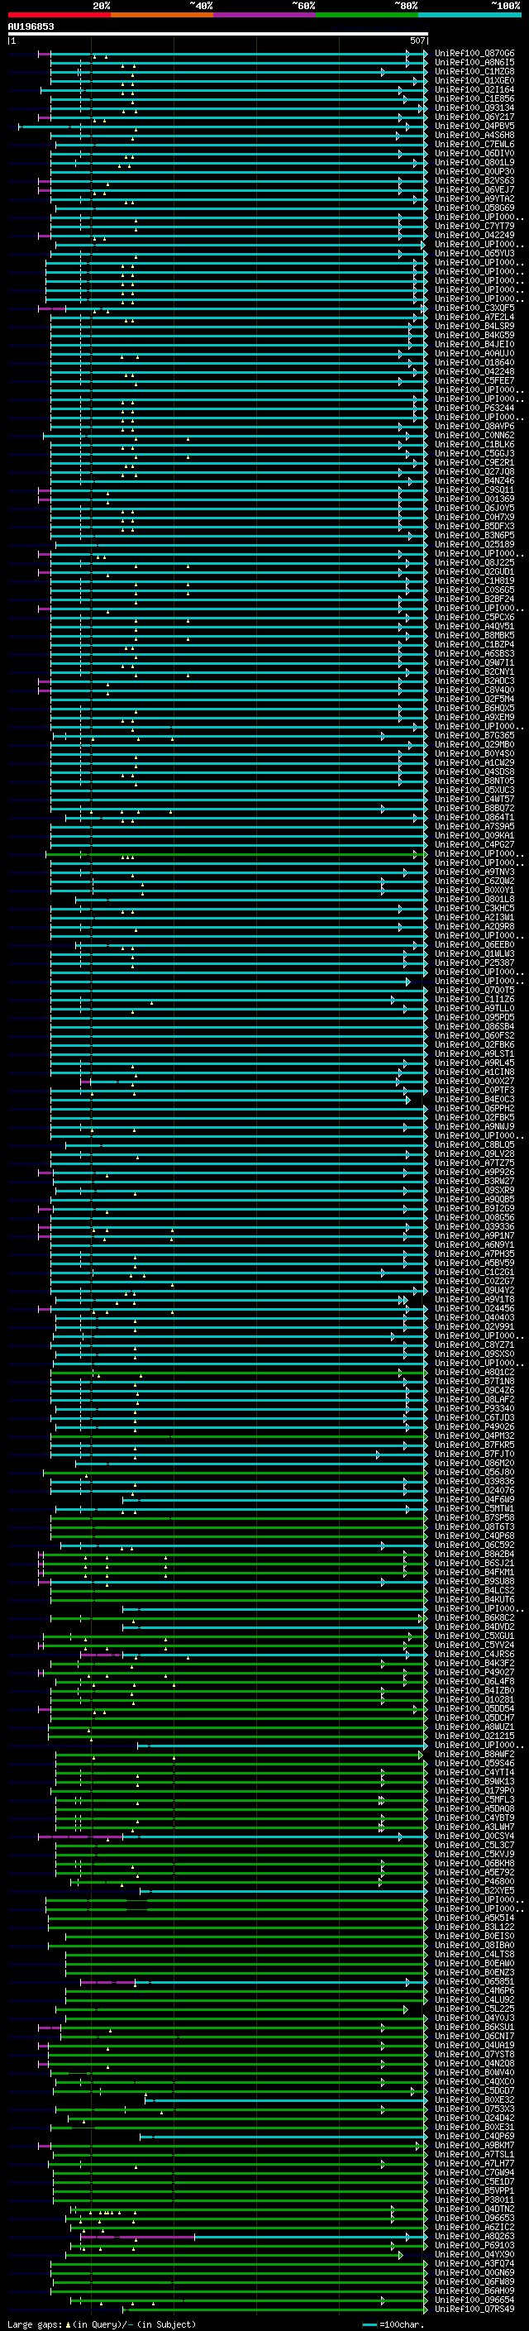
Task: Select hit label UniRef100_P38011
Action: click(474, 2200)
